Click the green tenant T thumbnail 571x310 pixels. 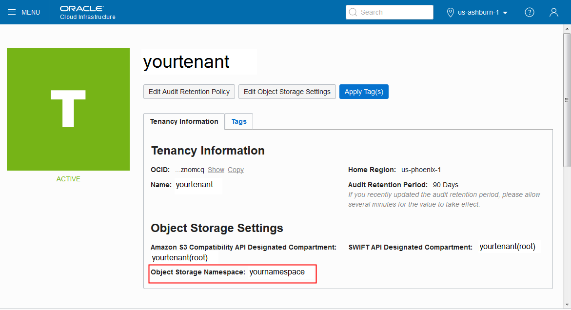(x=68, y=109)
